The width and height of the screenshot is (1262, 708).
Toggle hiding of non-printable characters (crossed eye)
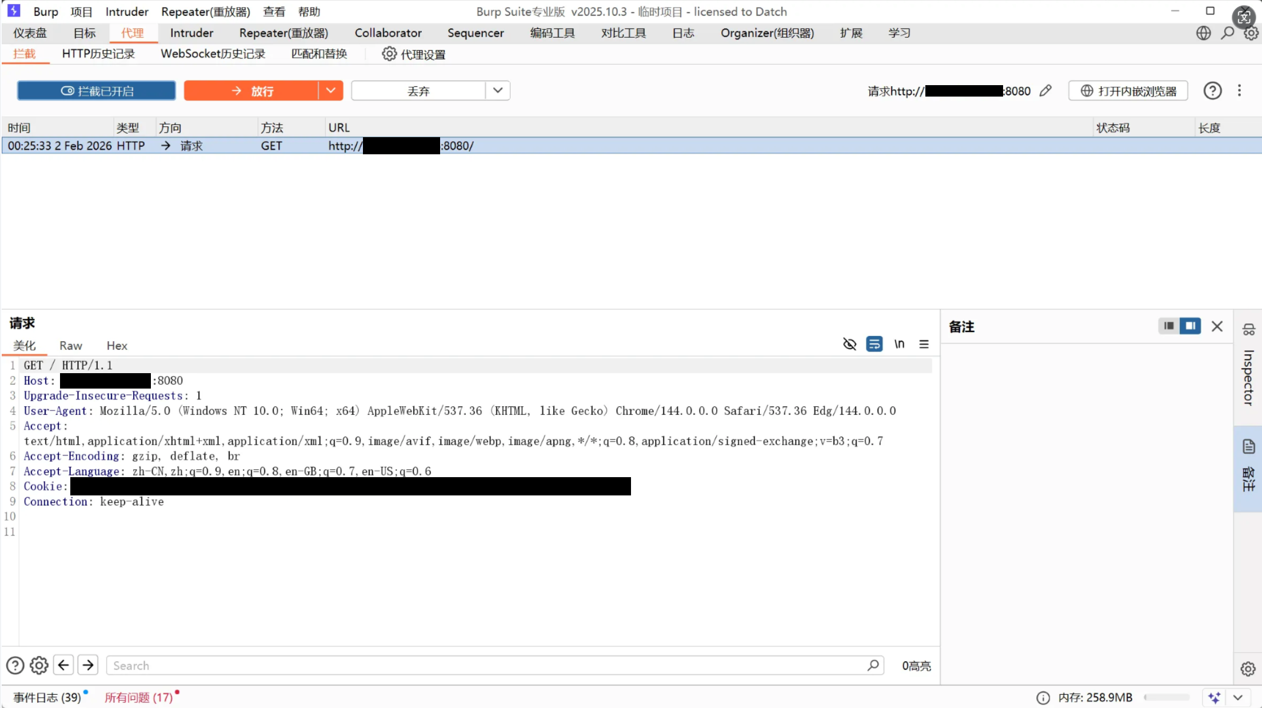click(850, 344)
